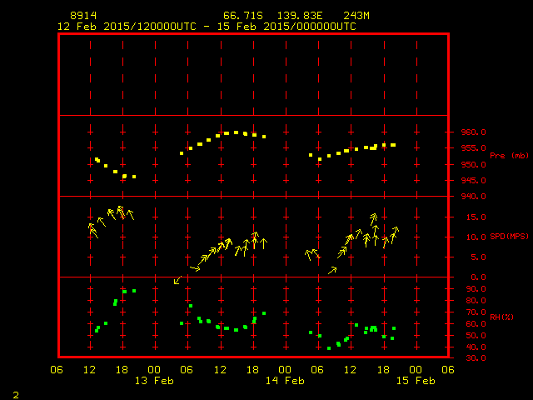Screen dimensions: 533x400
Task: Click the 30.0 humidity axis label
Action: pos(476,358)
